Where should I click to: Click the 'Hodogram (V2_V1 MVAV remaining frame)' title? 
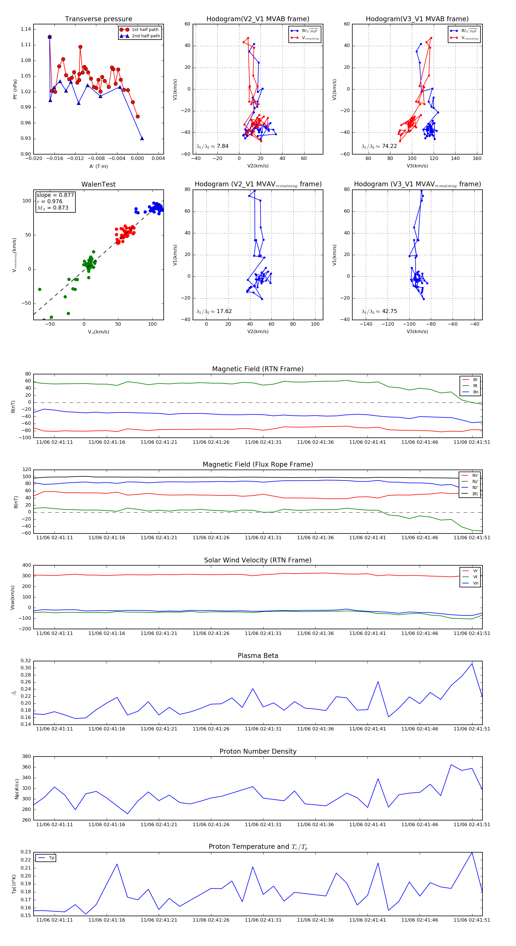(x=258, y=184)
